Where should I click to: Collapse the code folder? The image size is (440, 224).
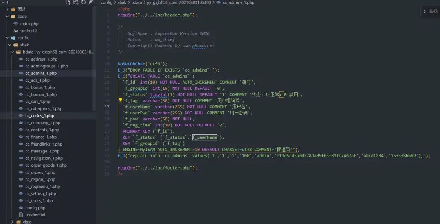(7, 17)
